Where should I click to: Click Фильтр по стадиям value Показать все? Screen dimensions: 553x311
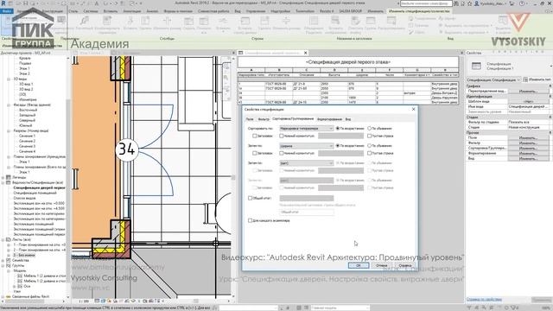[528, 122]
